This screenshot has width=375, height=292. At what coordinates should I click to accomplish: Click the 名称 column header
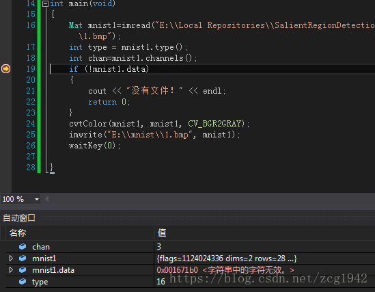[x=18, y=233]
